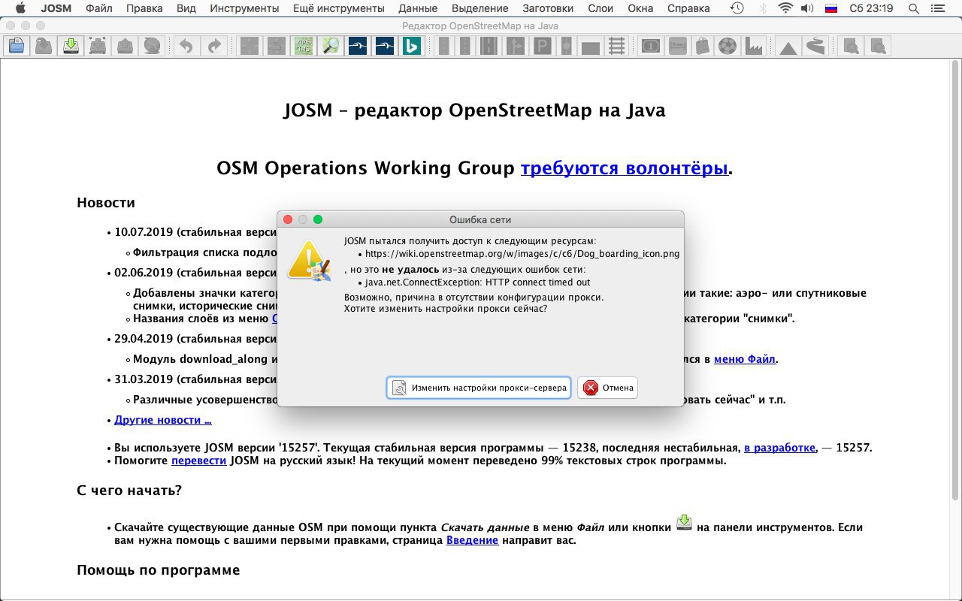Click Изменить настройки прокси-сервера button
Screen dimensions: 962x601
tap(479, 388)
